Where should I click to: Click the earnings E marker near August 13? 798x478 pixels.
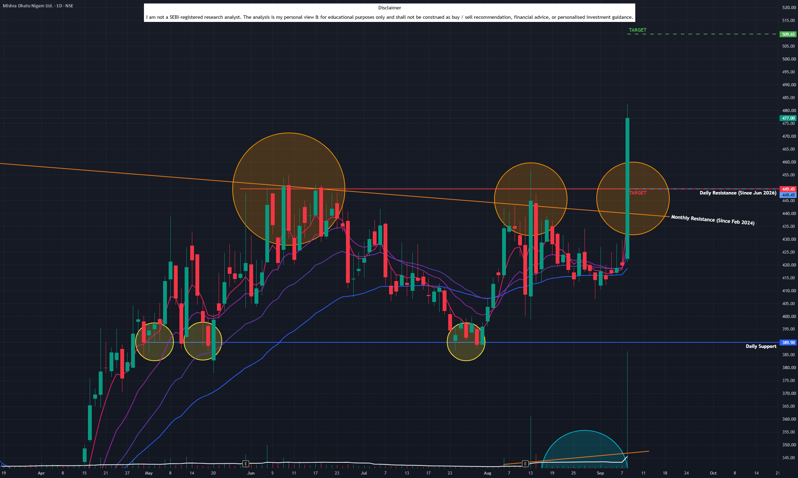click(x=525, y=463)
